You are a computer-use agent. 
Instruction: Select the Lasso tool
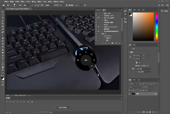[3, 18]
